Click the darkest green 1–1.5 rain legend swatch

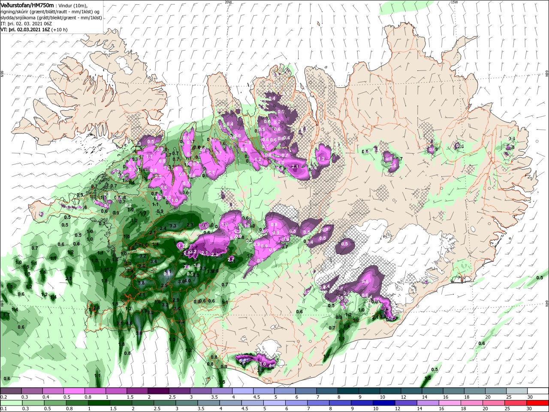pos(99,403)
